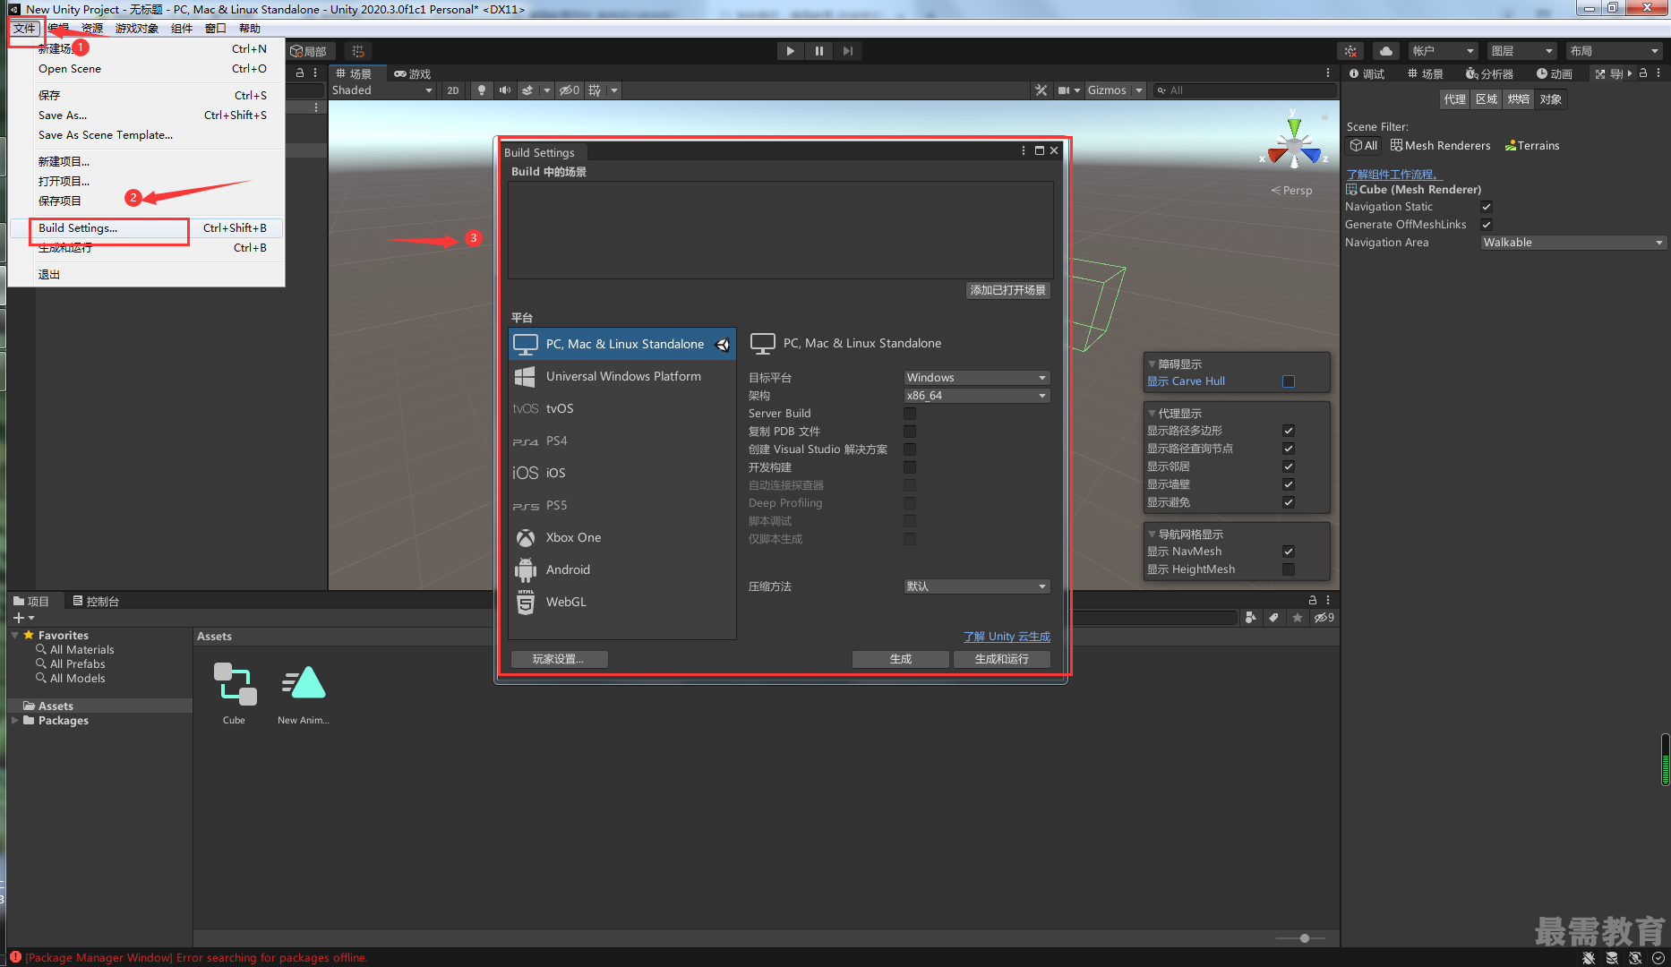The image size is (1671, 967).
Task: Click the 生成 build button
Action: pos(900,659)
